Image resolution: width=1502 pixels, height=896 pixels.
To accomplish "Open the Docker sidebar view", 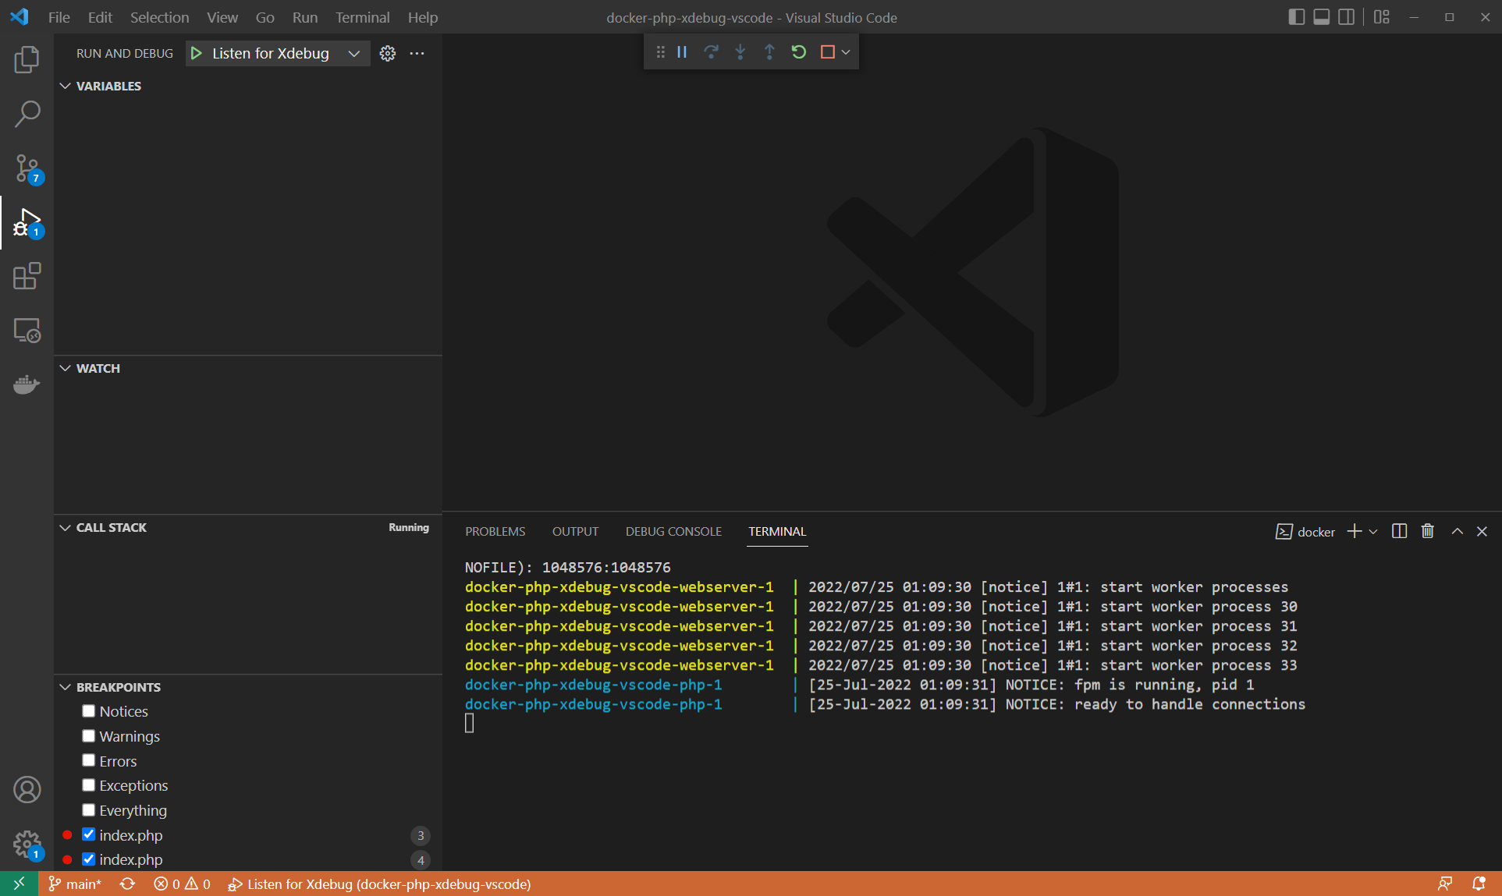I will pos(27,384).
